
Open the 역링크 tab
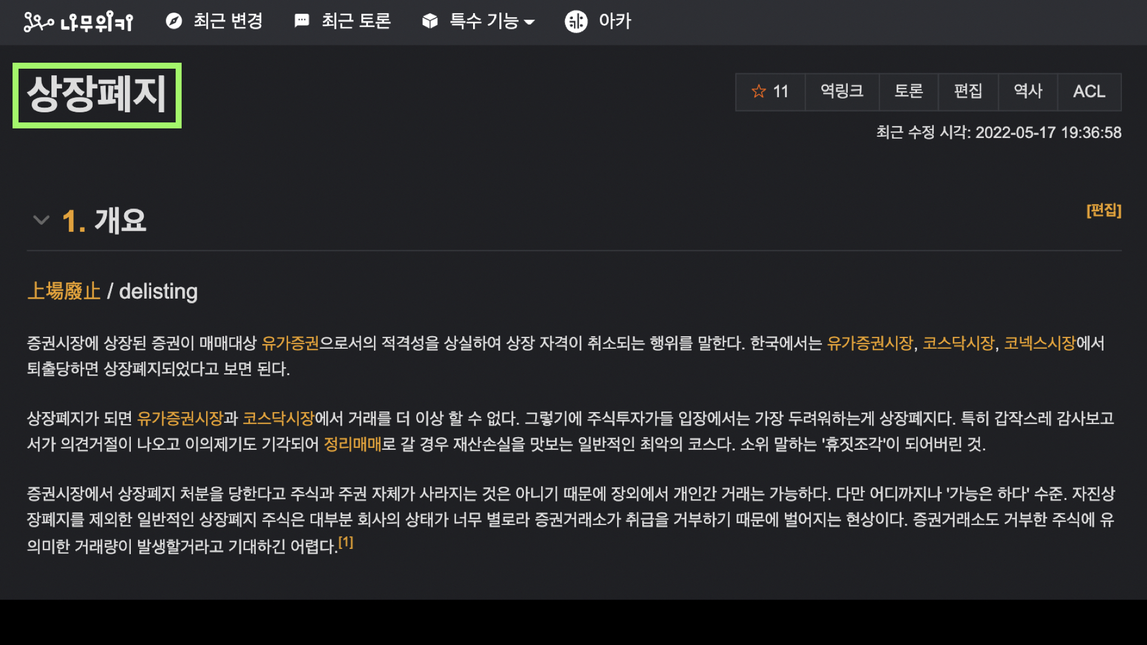point(842,91)
